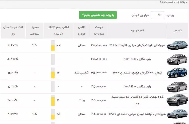189x124 pixels.
Task: Click class 'سدان' in Avante automatic 1385 row
Action: coord(82,45)
